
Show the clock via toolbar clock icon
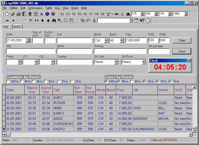(148, 20)
